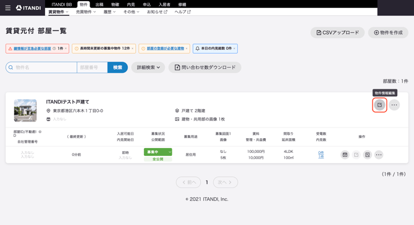Click the 10,000円 management fee value
414x225 pixels.
click(256, 158)
